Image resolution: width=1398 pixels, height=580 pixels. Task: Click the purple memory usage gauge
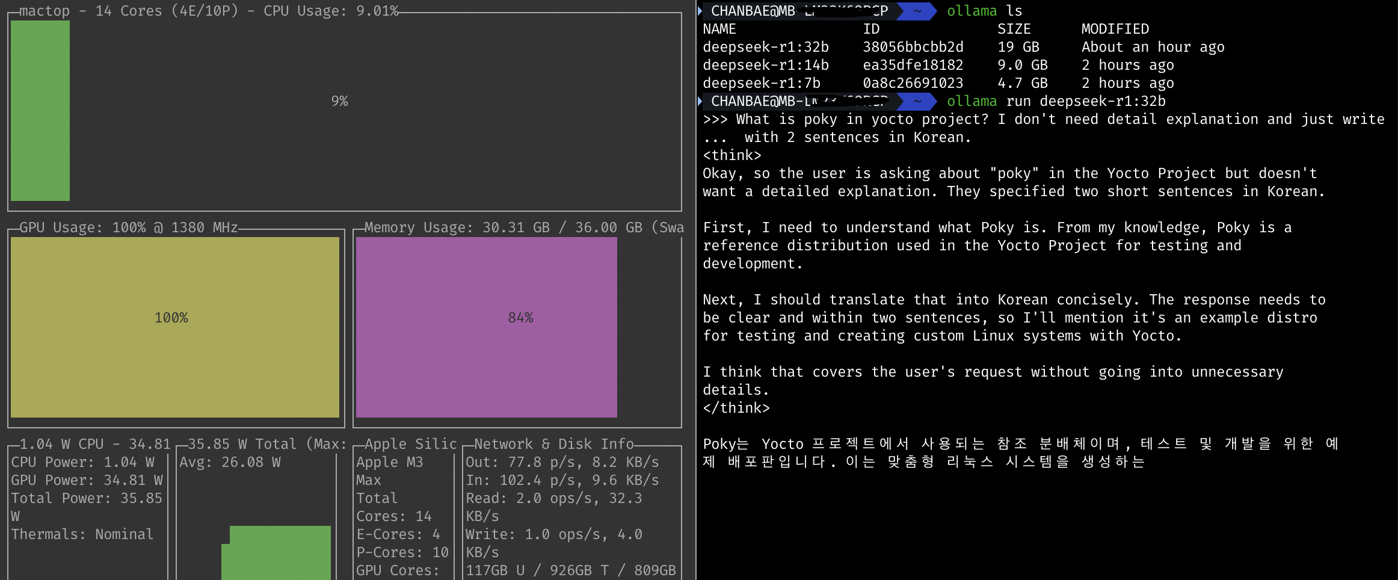tap(487, 327)
